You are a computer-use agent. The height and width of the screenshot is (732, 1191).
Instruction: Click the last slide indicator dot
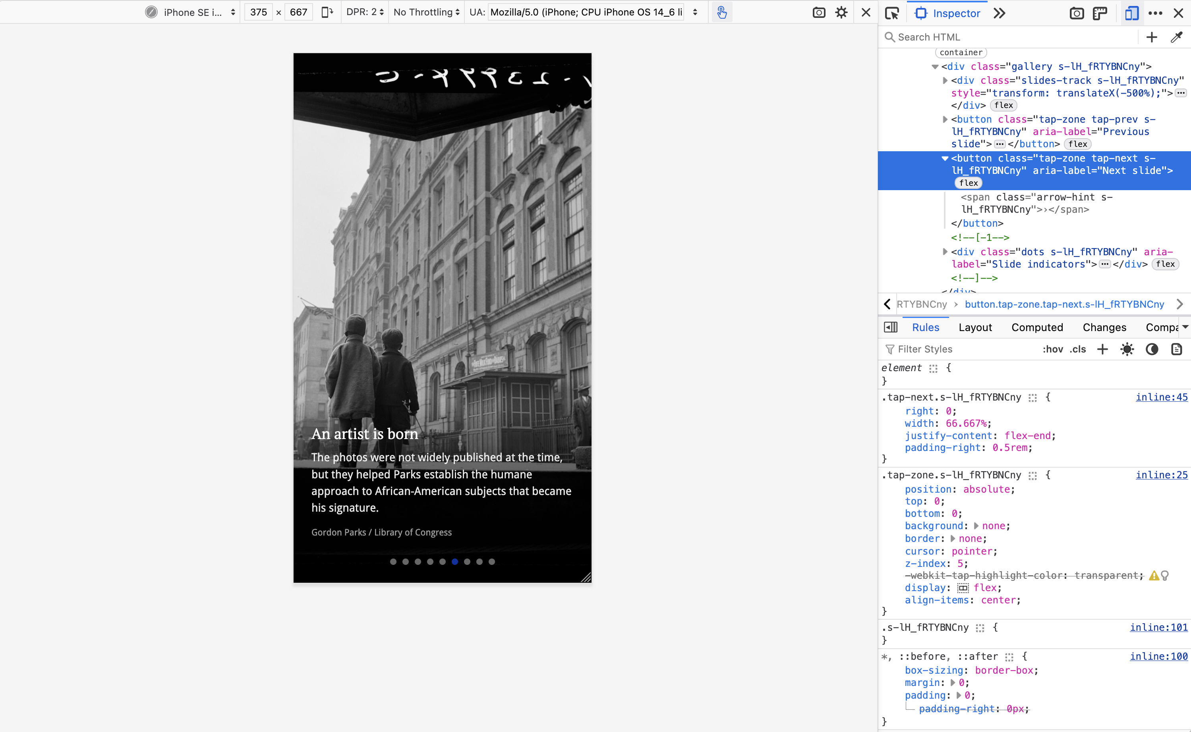pyautogui.click(x=491, y=562)
